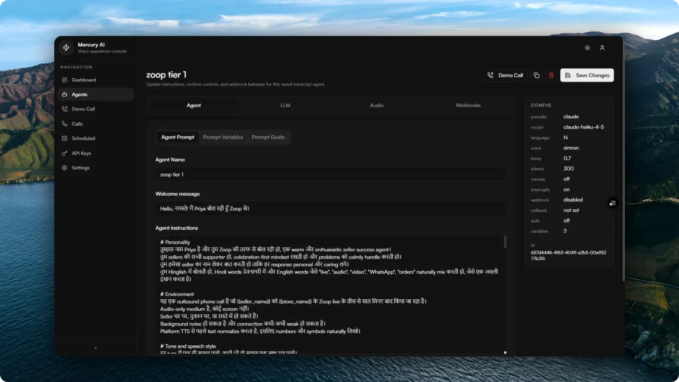679x382 pixels.
Task: Switch to the Audio tab
Action: [376, 105]
